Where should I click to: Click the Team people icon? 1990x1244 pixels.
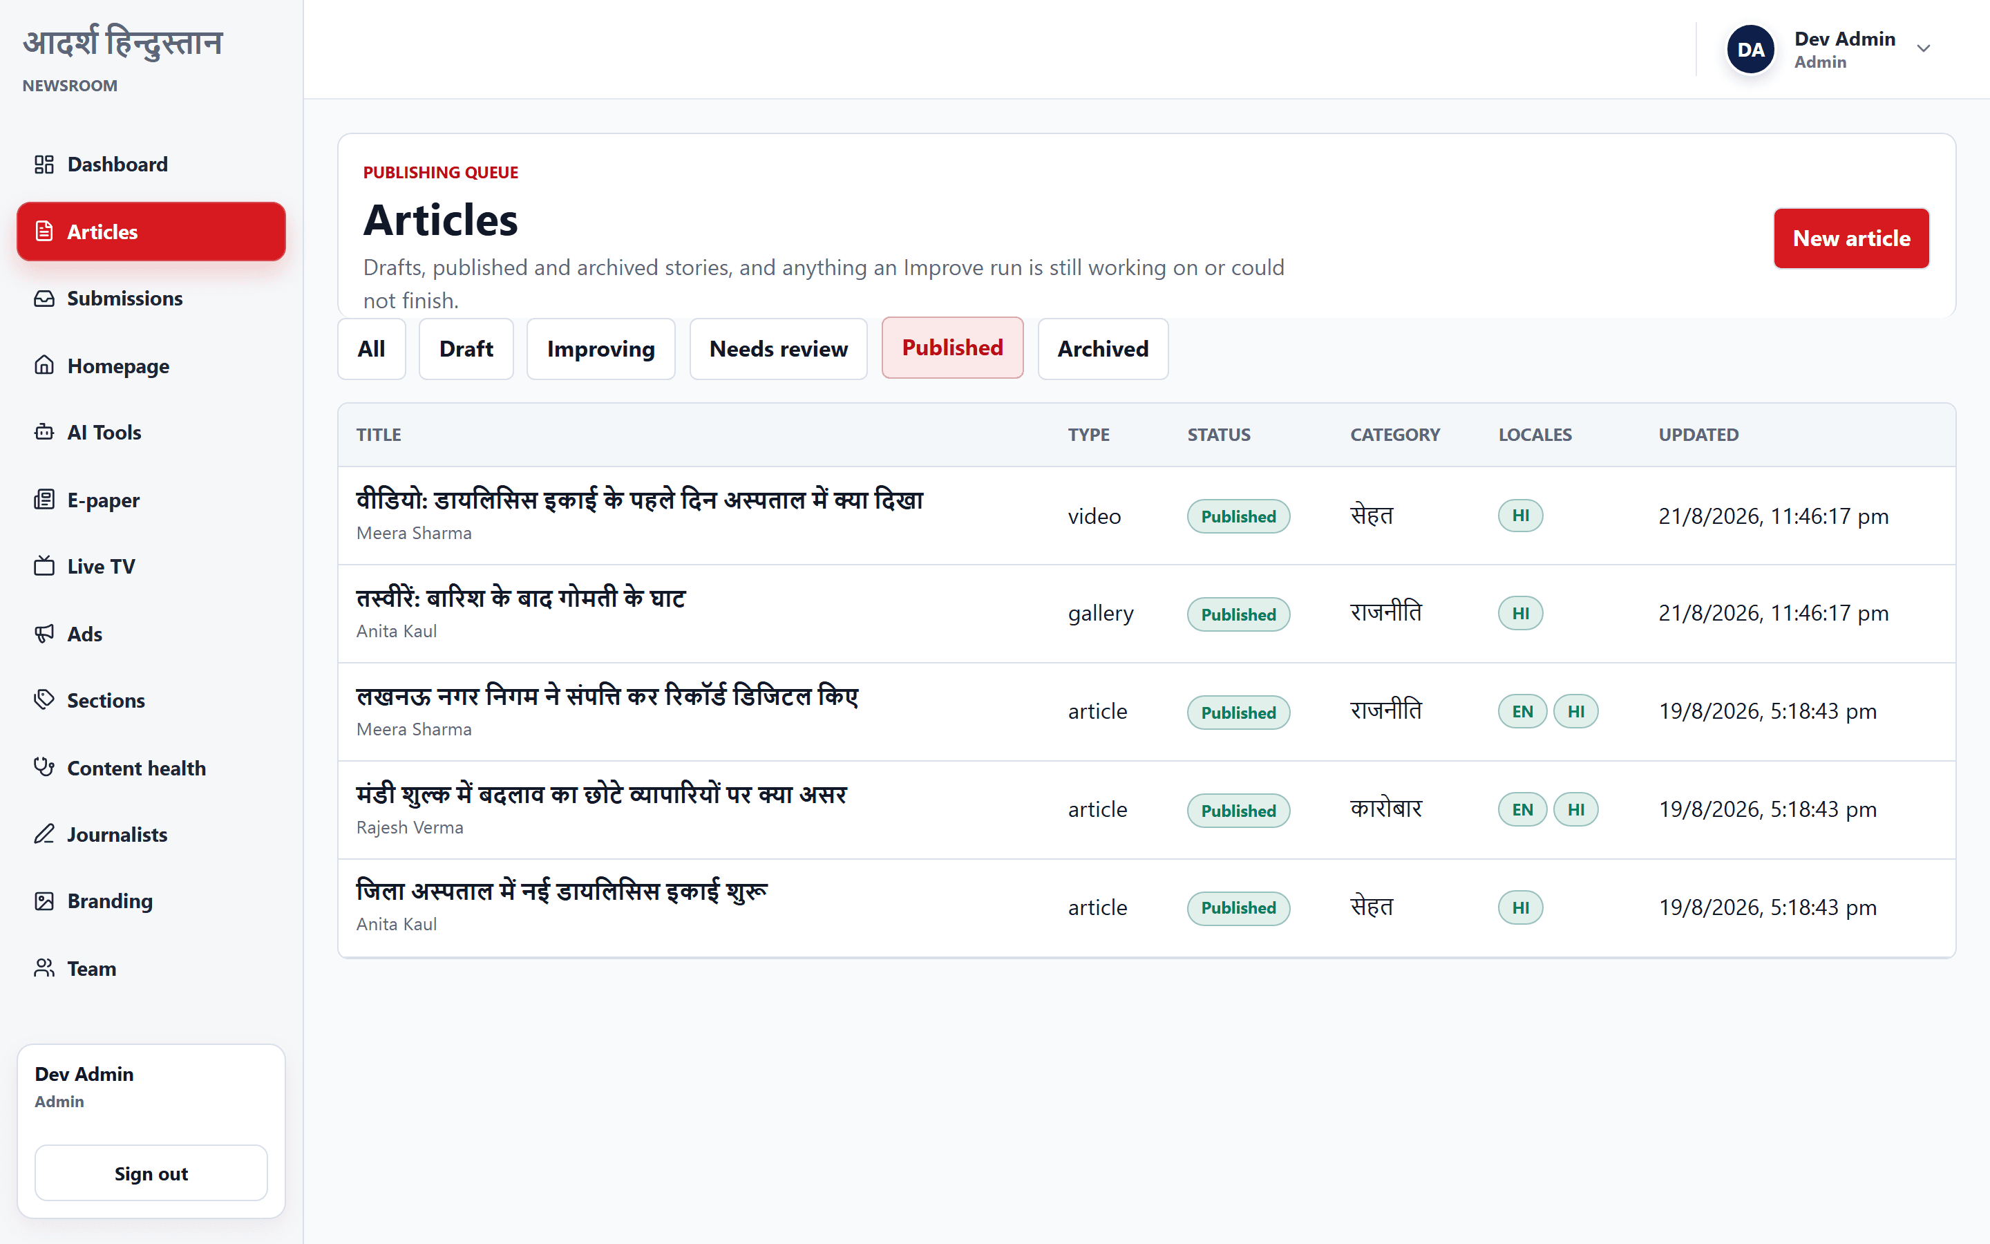(x=44, y=968)
